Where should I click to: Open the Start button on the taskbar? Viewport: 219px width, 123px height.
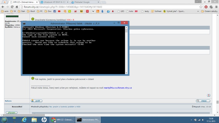tap(4, 120)
